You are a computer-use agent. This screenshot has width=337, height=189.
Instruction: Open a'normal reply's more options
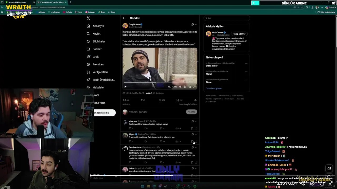point(196,121)
